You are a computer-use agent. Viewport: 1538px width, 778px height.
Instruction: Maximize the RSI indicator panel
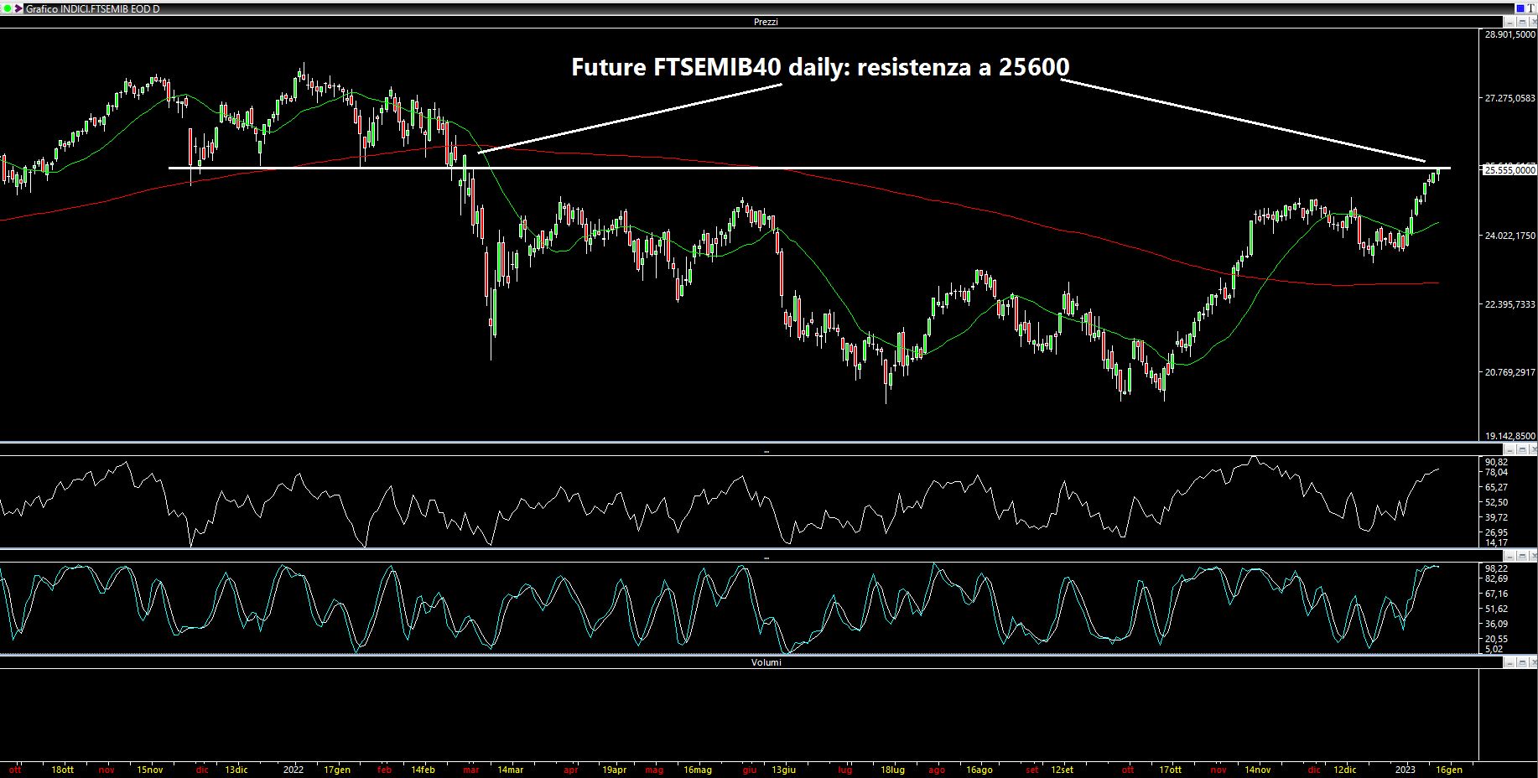[1520, 450]
